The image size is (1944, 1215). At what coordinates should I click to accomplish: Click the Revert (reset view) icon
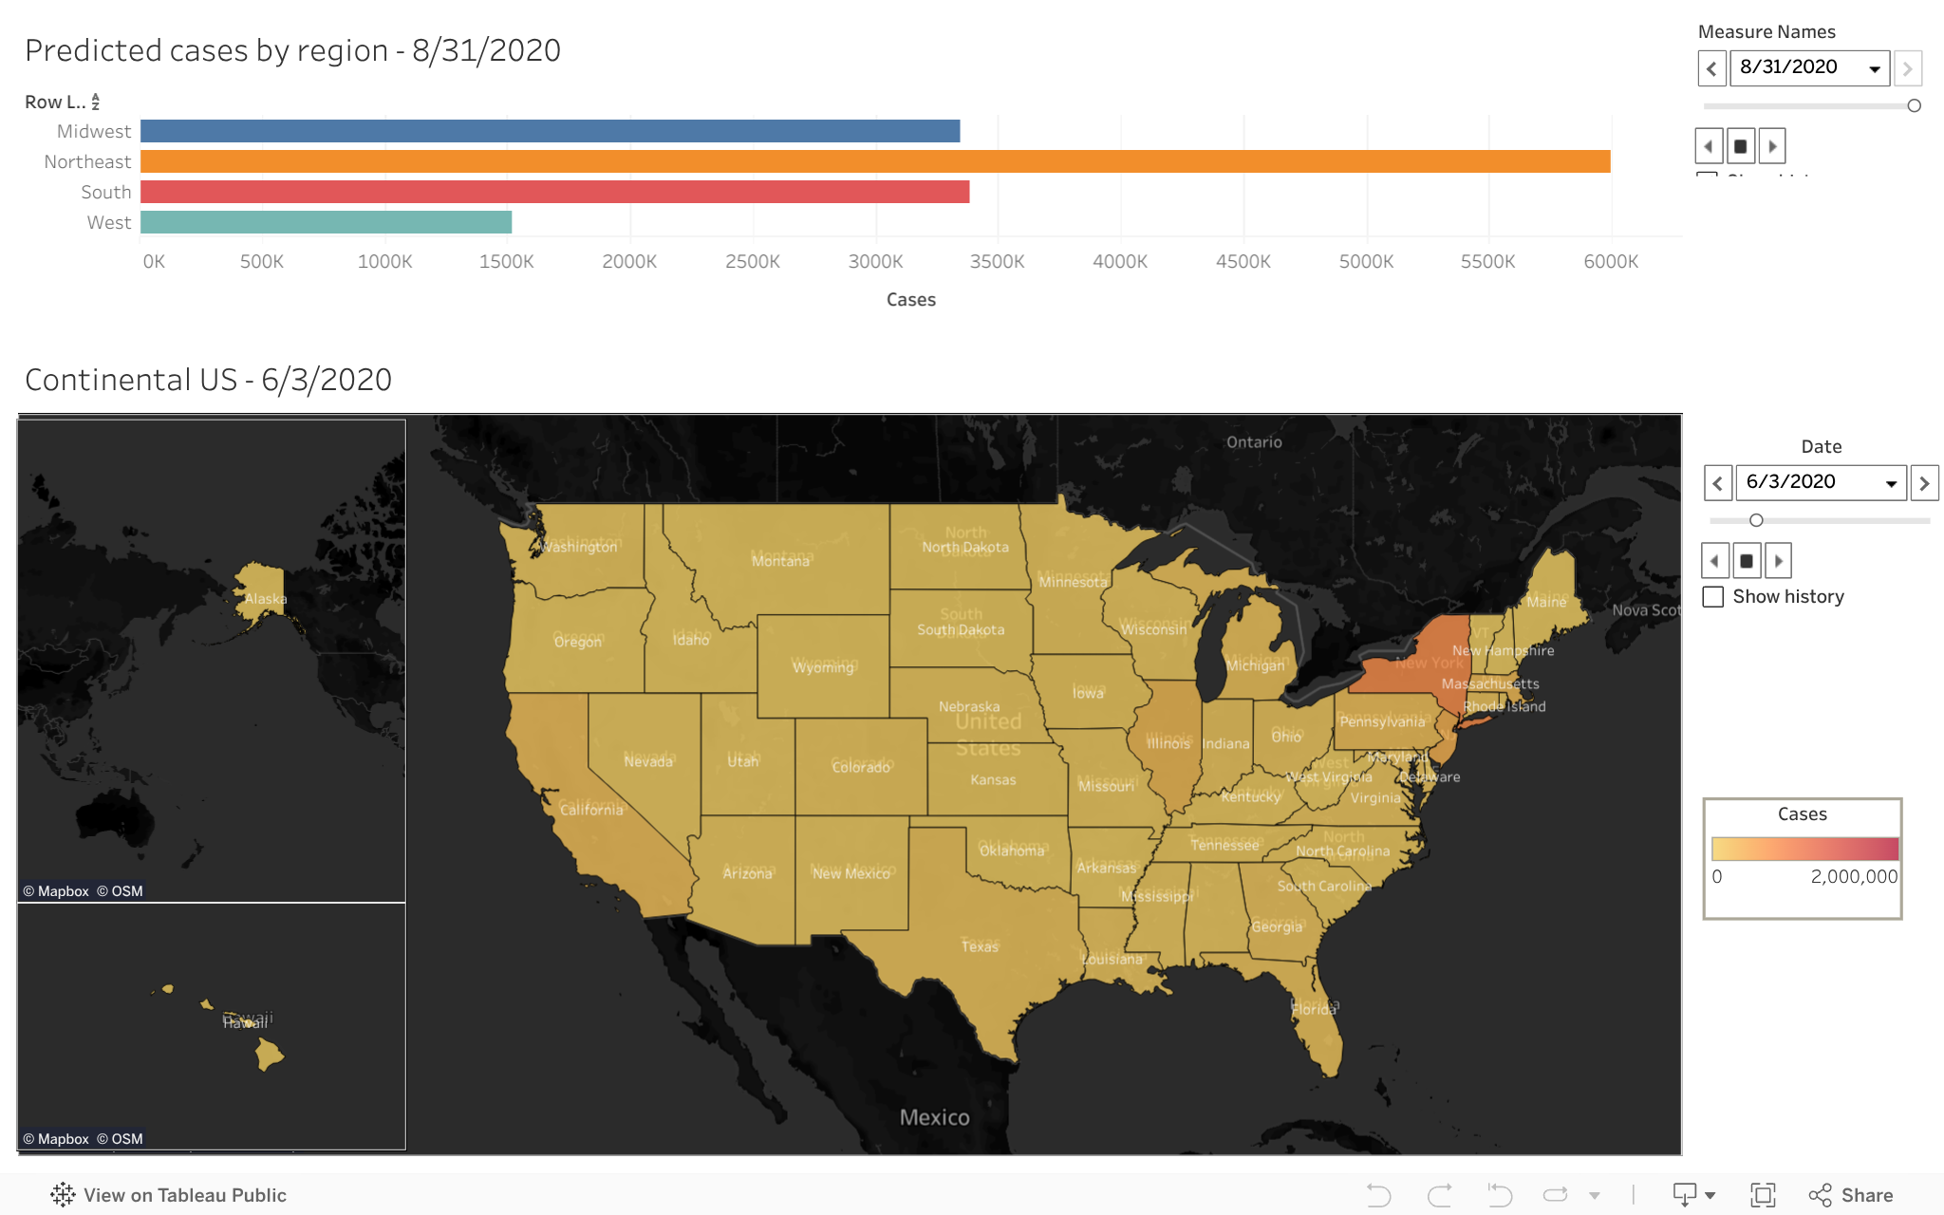(1500, 1195)
